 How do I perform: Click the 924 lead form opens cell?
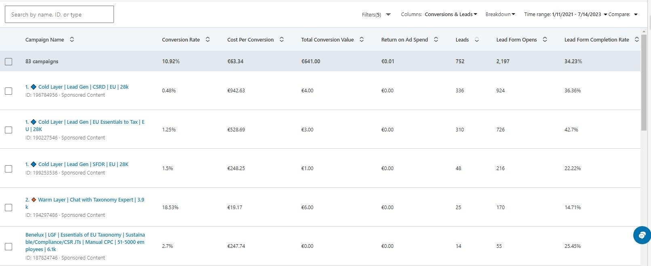click(500, 91)
